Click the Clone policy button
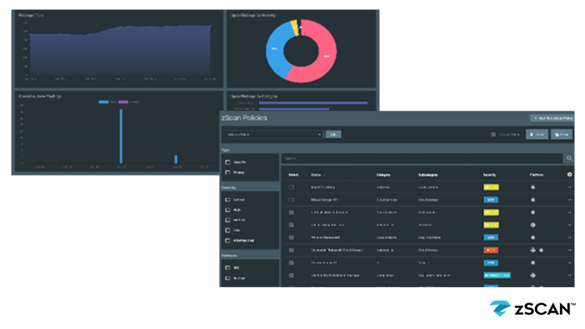The width and height of the screenshot is (585, 329). 562,134
